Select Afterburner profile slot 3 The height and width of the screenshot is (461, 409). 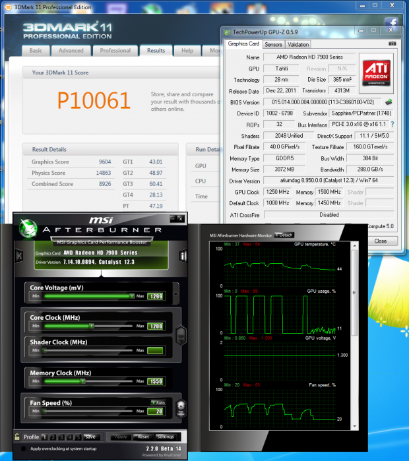(61, 437)
